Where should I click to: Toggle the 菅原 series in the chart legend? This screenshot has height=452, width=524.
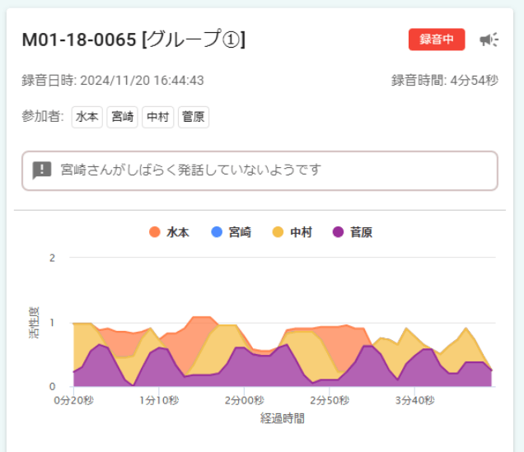click(x=353, y=232)
